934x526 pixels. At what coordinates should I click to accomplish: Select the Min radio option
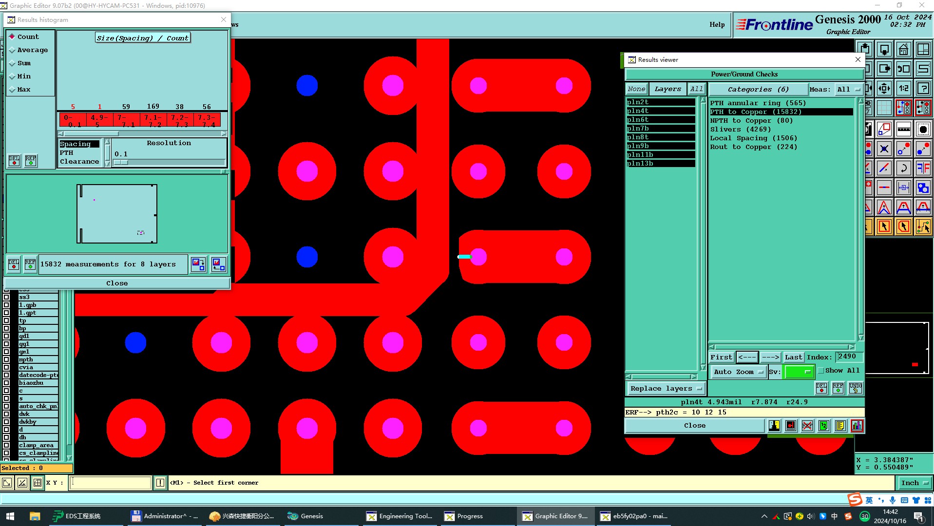point(20,76)
